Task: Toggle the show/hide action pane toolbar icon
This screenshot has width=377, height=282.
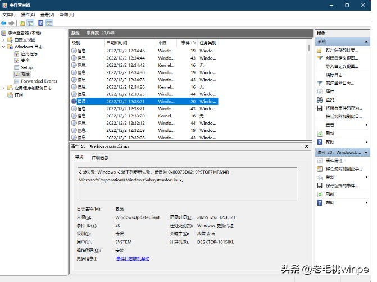Action: [x=49, y=24]
